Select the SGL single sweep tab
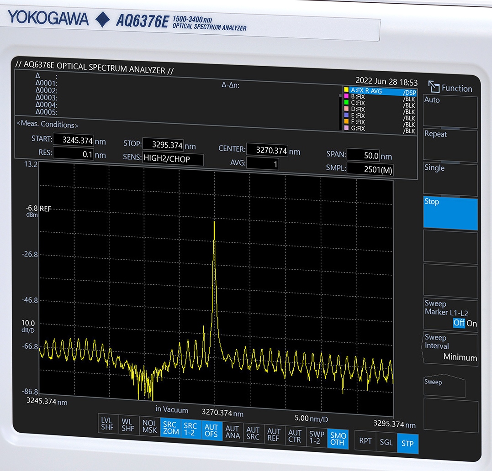This screenshot has width=492, height=471. [x=386, y=442]
